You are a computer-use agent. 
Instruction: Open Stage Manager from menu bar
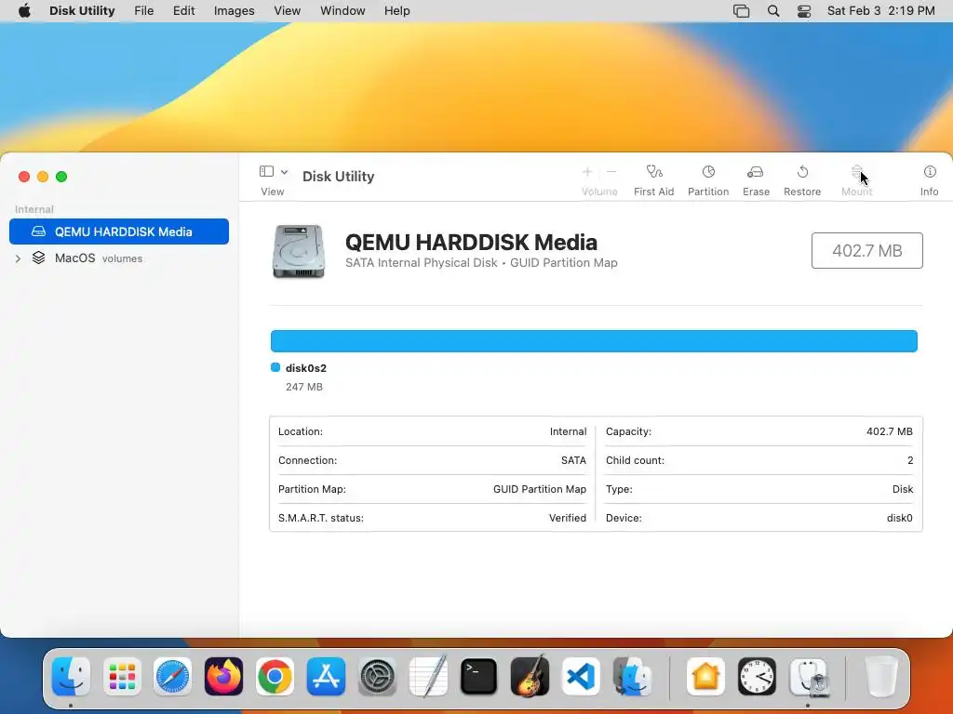point(741,11)
